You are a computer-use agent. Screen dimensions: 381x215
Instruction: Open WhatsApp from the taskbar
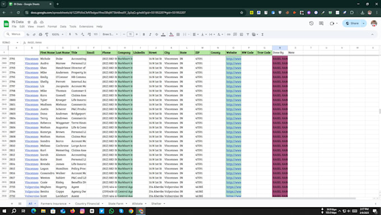(x=111, y=211)
